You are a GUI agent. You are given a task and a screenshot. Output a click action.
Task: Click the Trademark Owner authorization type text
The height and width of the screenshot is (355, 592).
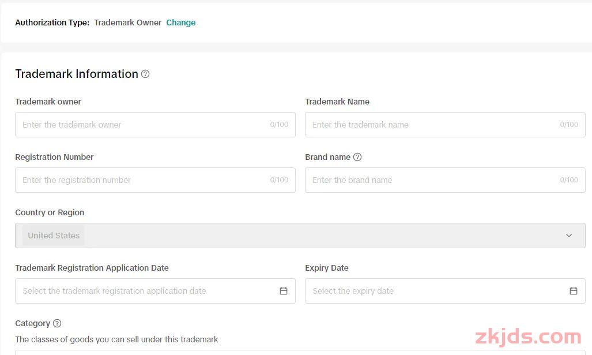click(127, 23)
